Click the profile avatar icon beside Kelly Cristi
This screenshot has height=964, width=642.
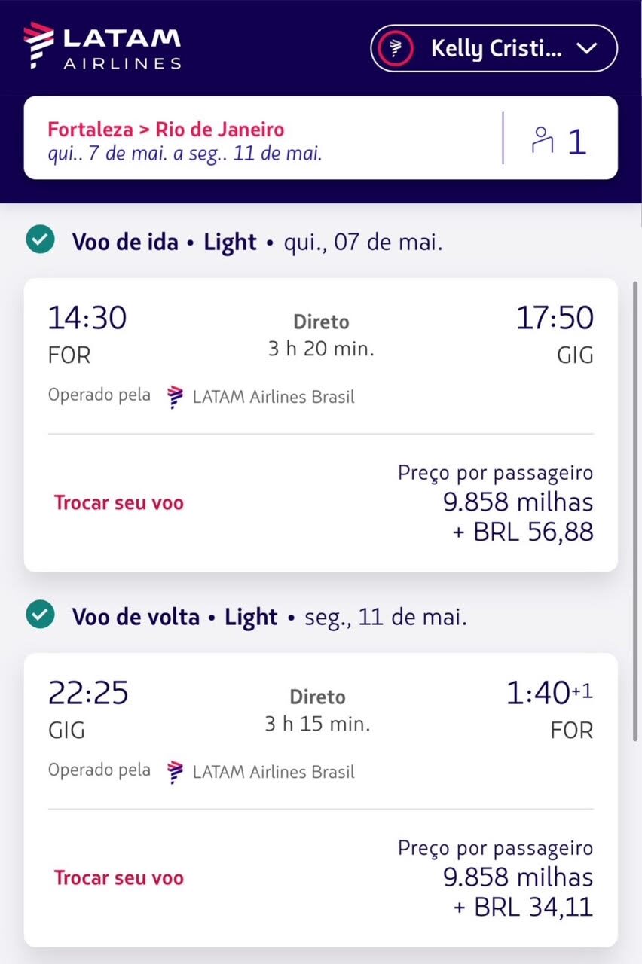tap(396, 49)
